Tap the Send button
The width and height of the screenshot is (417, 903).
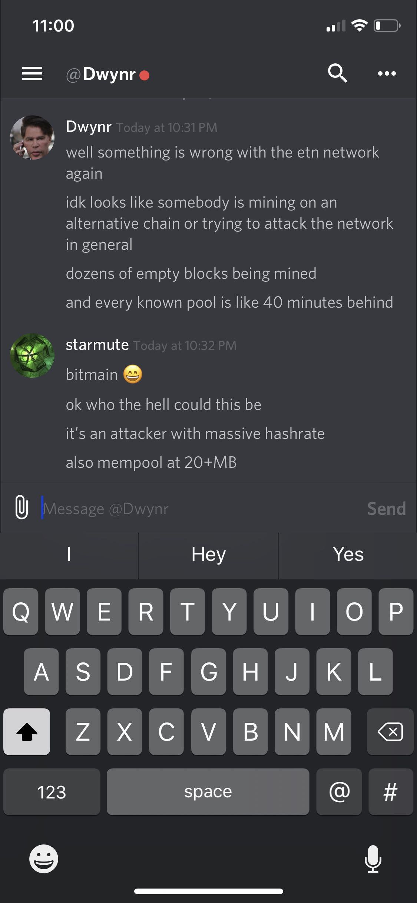[x=386, y=509]
